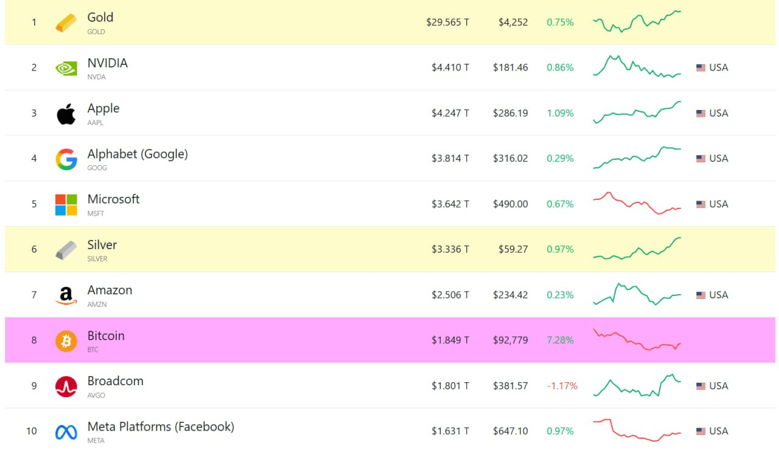Open the Meta Platforms (Facebook) link
Viewport: 779px width, 452px height.
(161, 427)
